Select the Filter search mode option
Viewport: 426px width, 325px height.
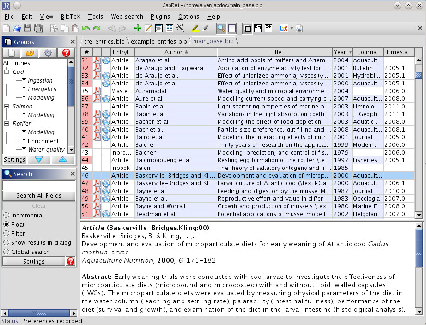[x=6, y=233]
